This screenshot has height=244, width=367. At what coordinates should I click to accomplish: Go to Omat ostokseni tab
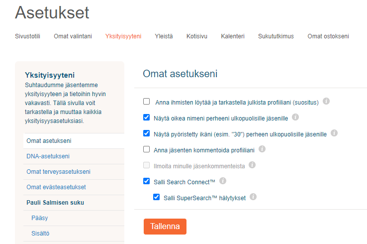(328, 36)
